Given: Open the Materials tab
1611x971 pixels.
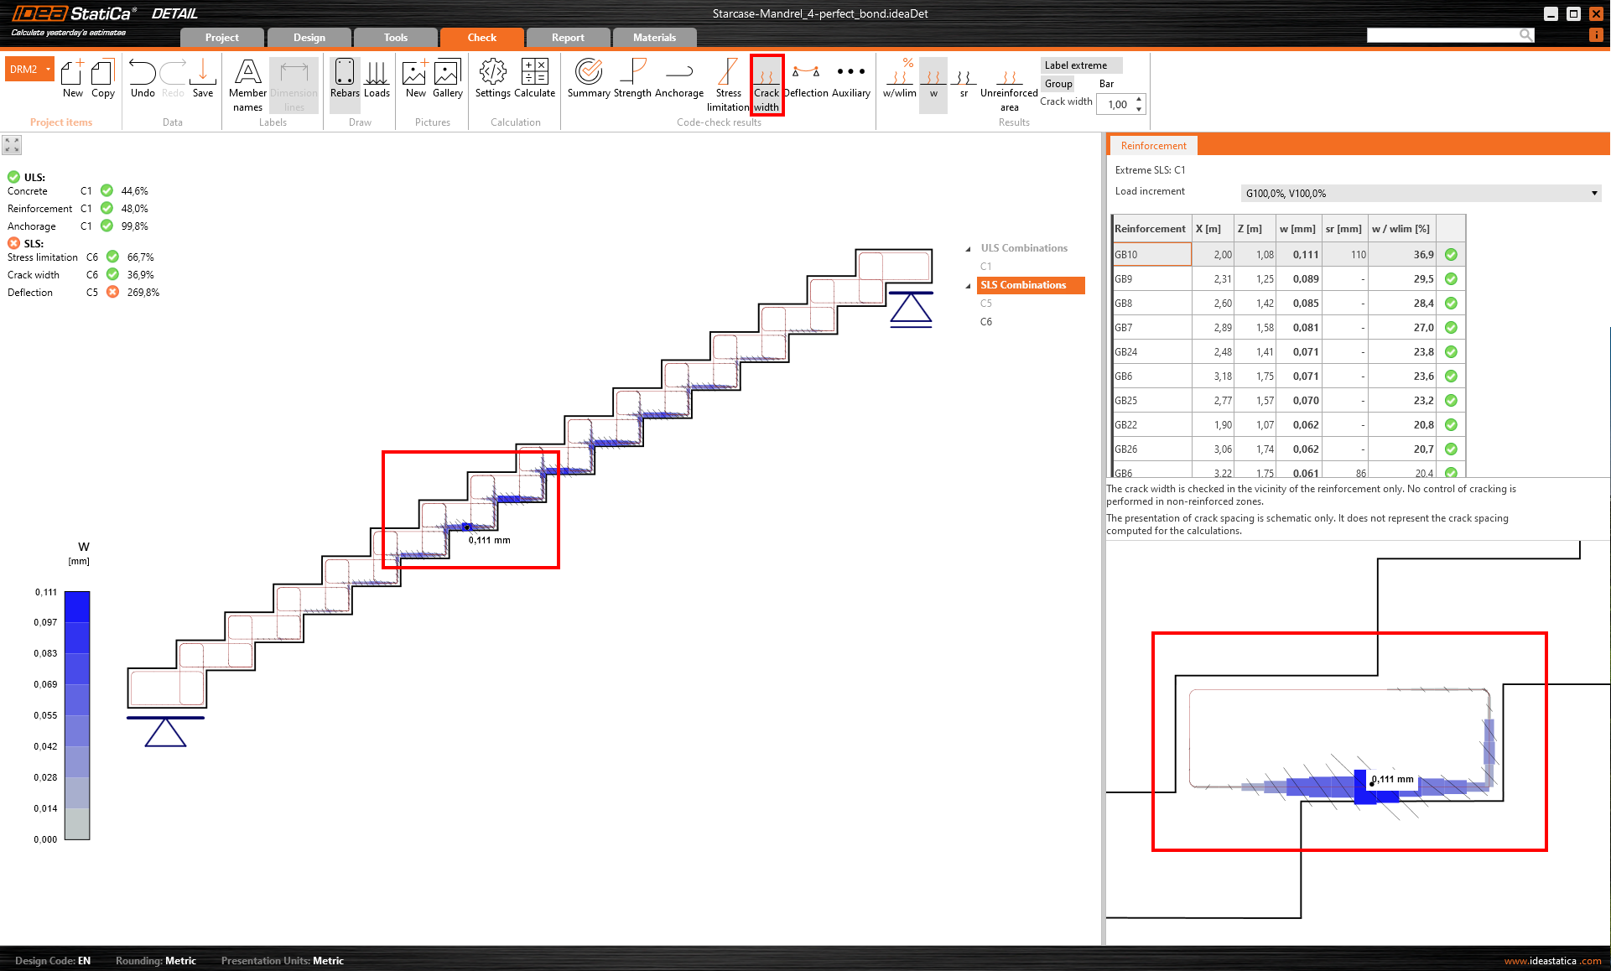Looking at the screenshot, I should coord(654,38).
